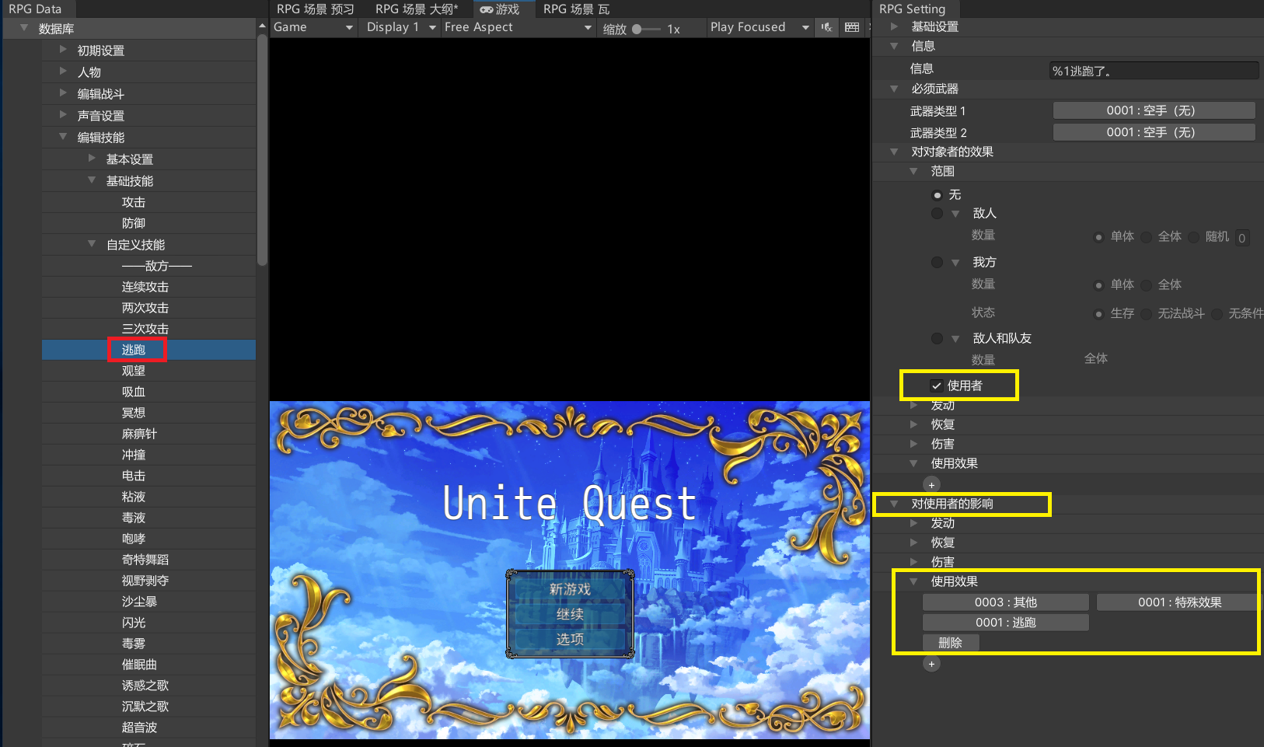Click the 信息 message text field
The height and width of the screenshot is (747, 1264).
[1153, 71]
